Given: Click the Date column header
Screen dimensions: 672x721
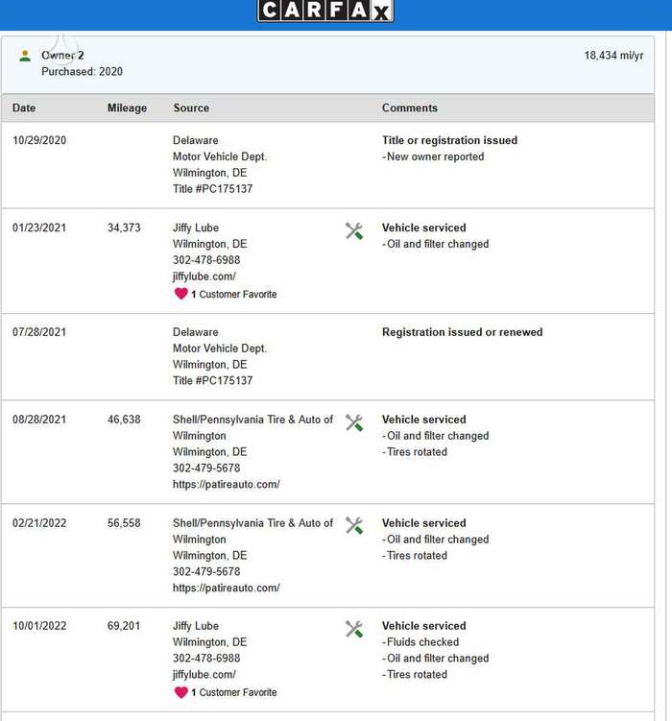Looking at the screenshot, I should click(x=24, y=108).
